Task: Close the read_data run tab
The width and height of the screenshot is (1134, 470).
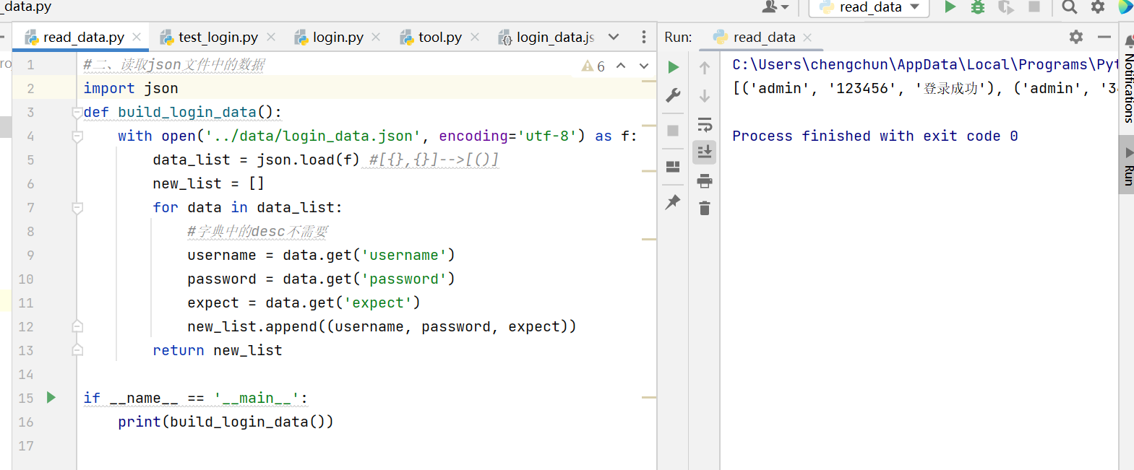Action: [x=807, y=38]
